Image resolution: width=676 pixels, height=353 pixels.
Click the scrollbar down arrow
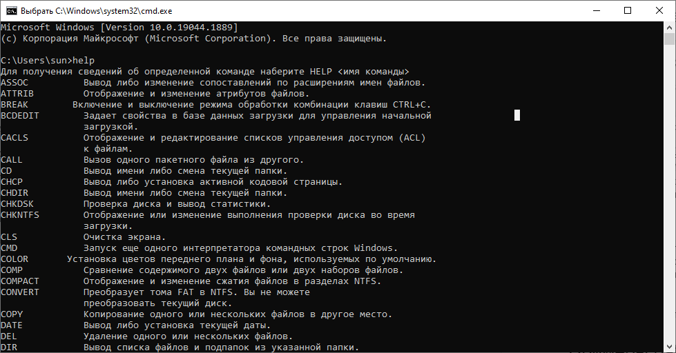tap(670, 347)
